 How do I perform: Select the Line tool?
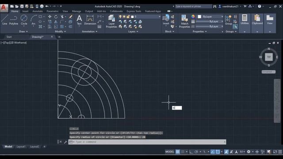click(5, 19)
